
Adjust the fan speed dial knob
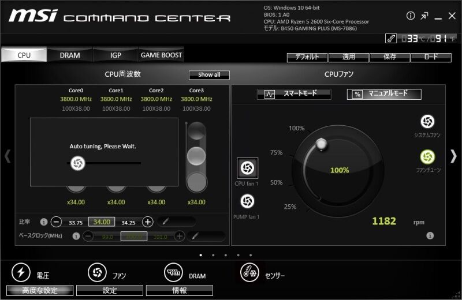pos(322,144)
